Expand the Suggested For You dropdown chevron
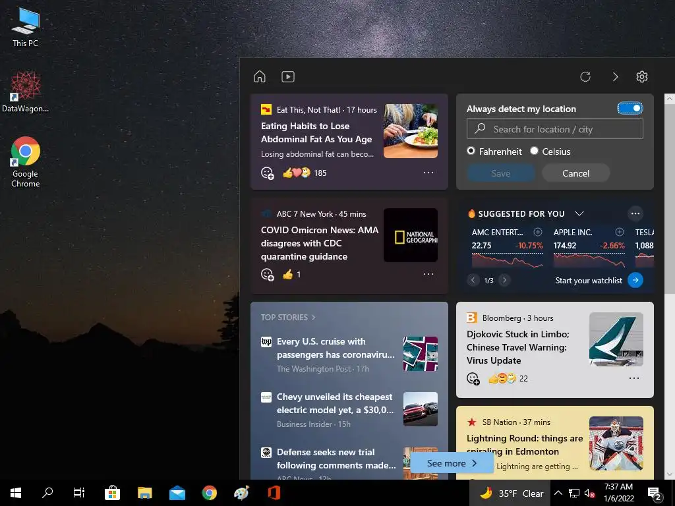Viewport: 675px width, 506px height. point(579,213)
